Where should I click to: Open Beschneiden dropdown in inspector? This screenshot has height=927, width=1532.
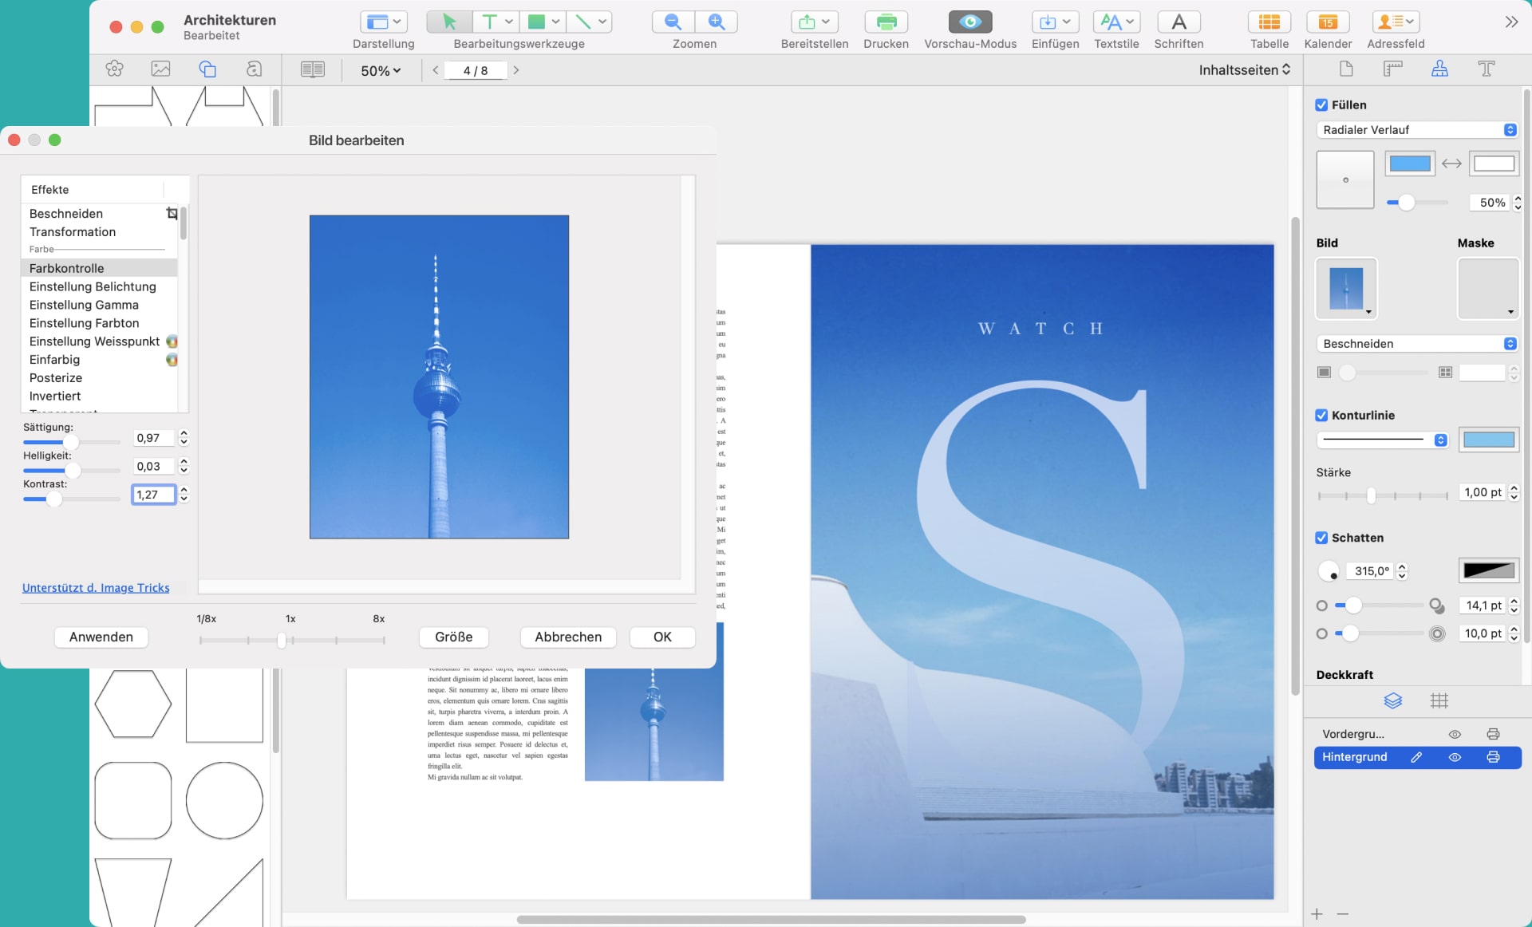click(1416, 343)
